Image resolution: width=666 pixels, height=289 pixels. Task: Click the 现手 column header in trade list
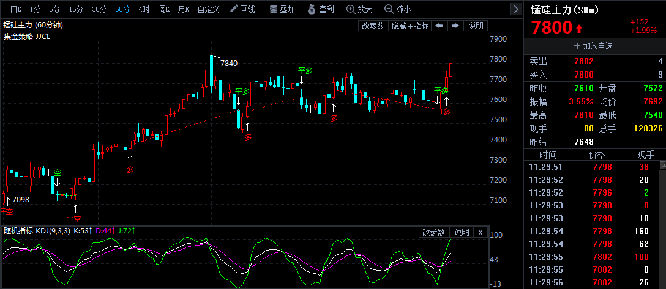click(x=646, y=155)
